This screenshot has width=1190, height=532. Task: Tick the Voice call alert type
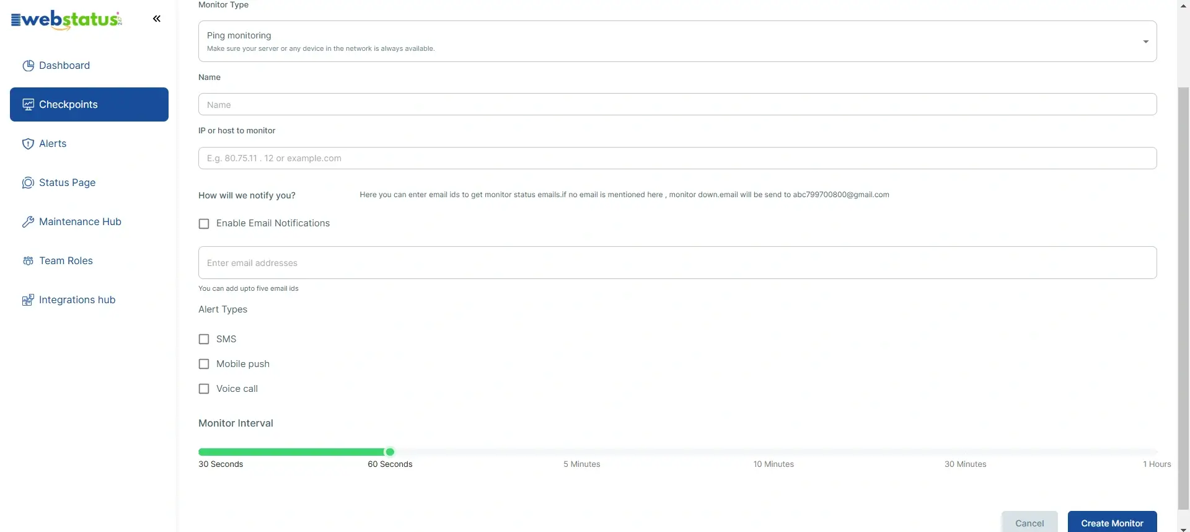click(204, 389)
